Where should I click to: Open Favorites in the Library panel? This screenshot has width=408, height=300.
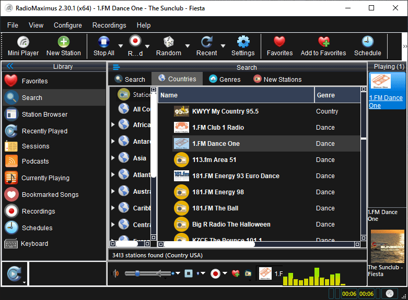(x=54, y=81)
